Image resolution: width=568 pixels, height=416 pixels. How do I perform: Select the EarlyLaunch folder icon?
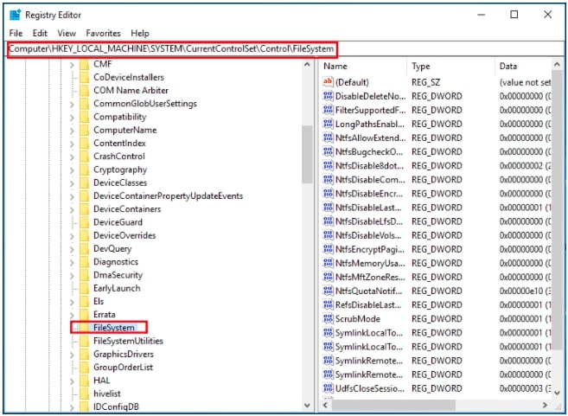[x=84, y=288]
